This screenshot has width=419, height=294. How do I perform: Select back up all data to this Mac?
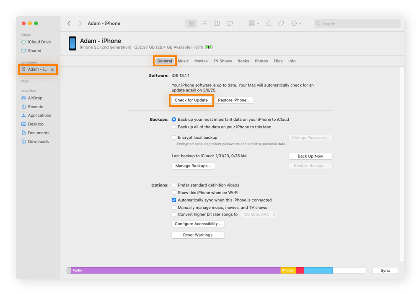pos(174,127)
